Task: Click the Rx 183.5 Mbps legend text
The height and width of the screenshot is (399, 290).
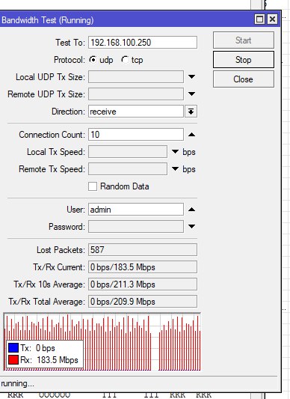Action: coord(49,360)
